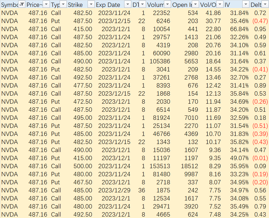Select the volume cell 11197

pos(162,158)
